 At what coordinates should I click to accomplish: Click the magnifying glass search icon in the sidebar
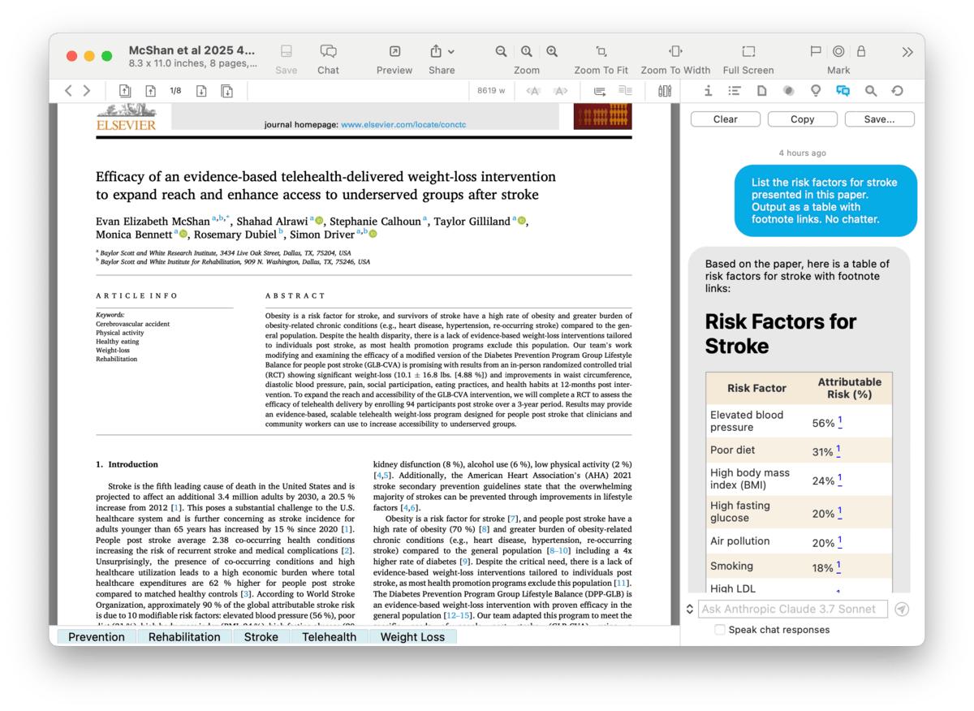point(871,91)
